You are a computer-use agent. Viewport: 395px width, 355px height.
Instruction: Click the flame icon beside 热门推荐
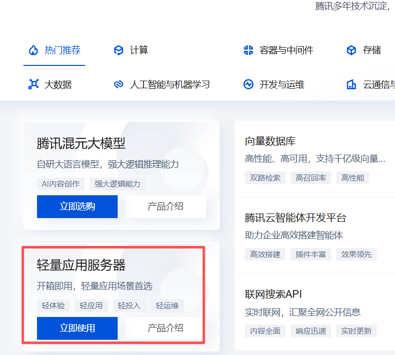coord(33,50)
